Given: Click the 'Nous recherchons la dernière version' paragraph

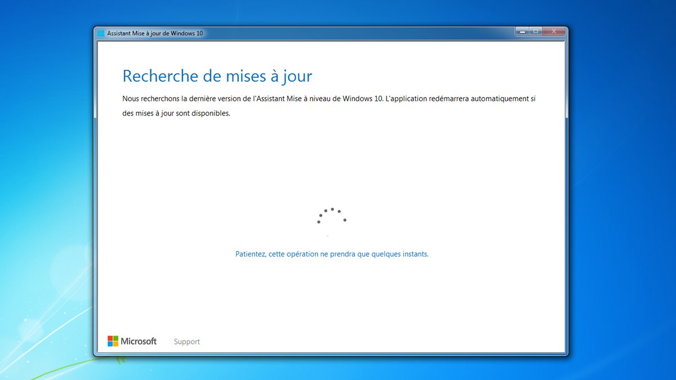Looking at the screenshot, I should tap(328, 106).
